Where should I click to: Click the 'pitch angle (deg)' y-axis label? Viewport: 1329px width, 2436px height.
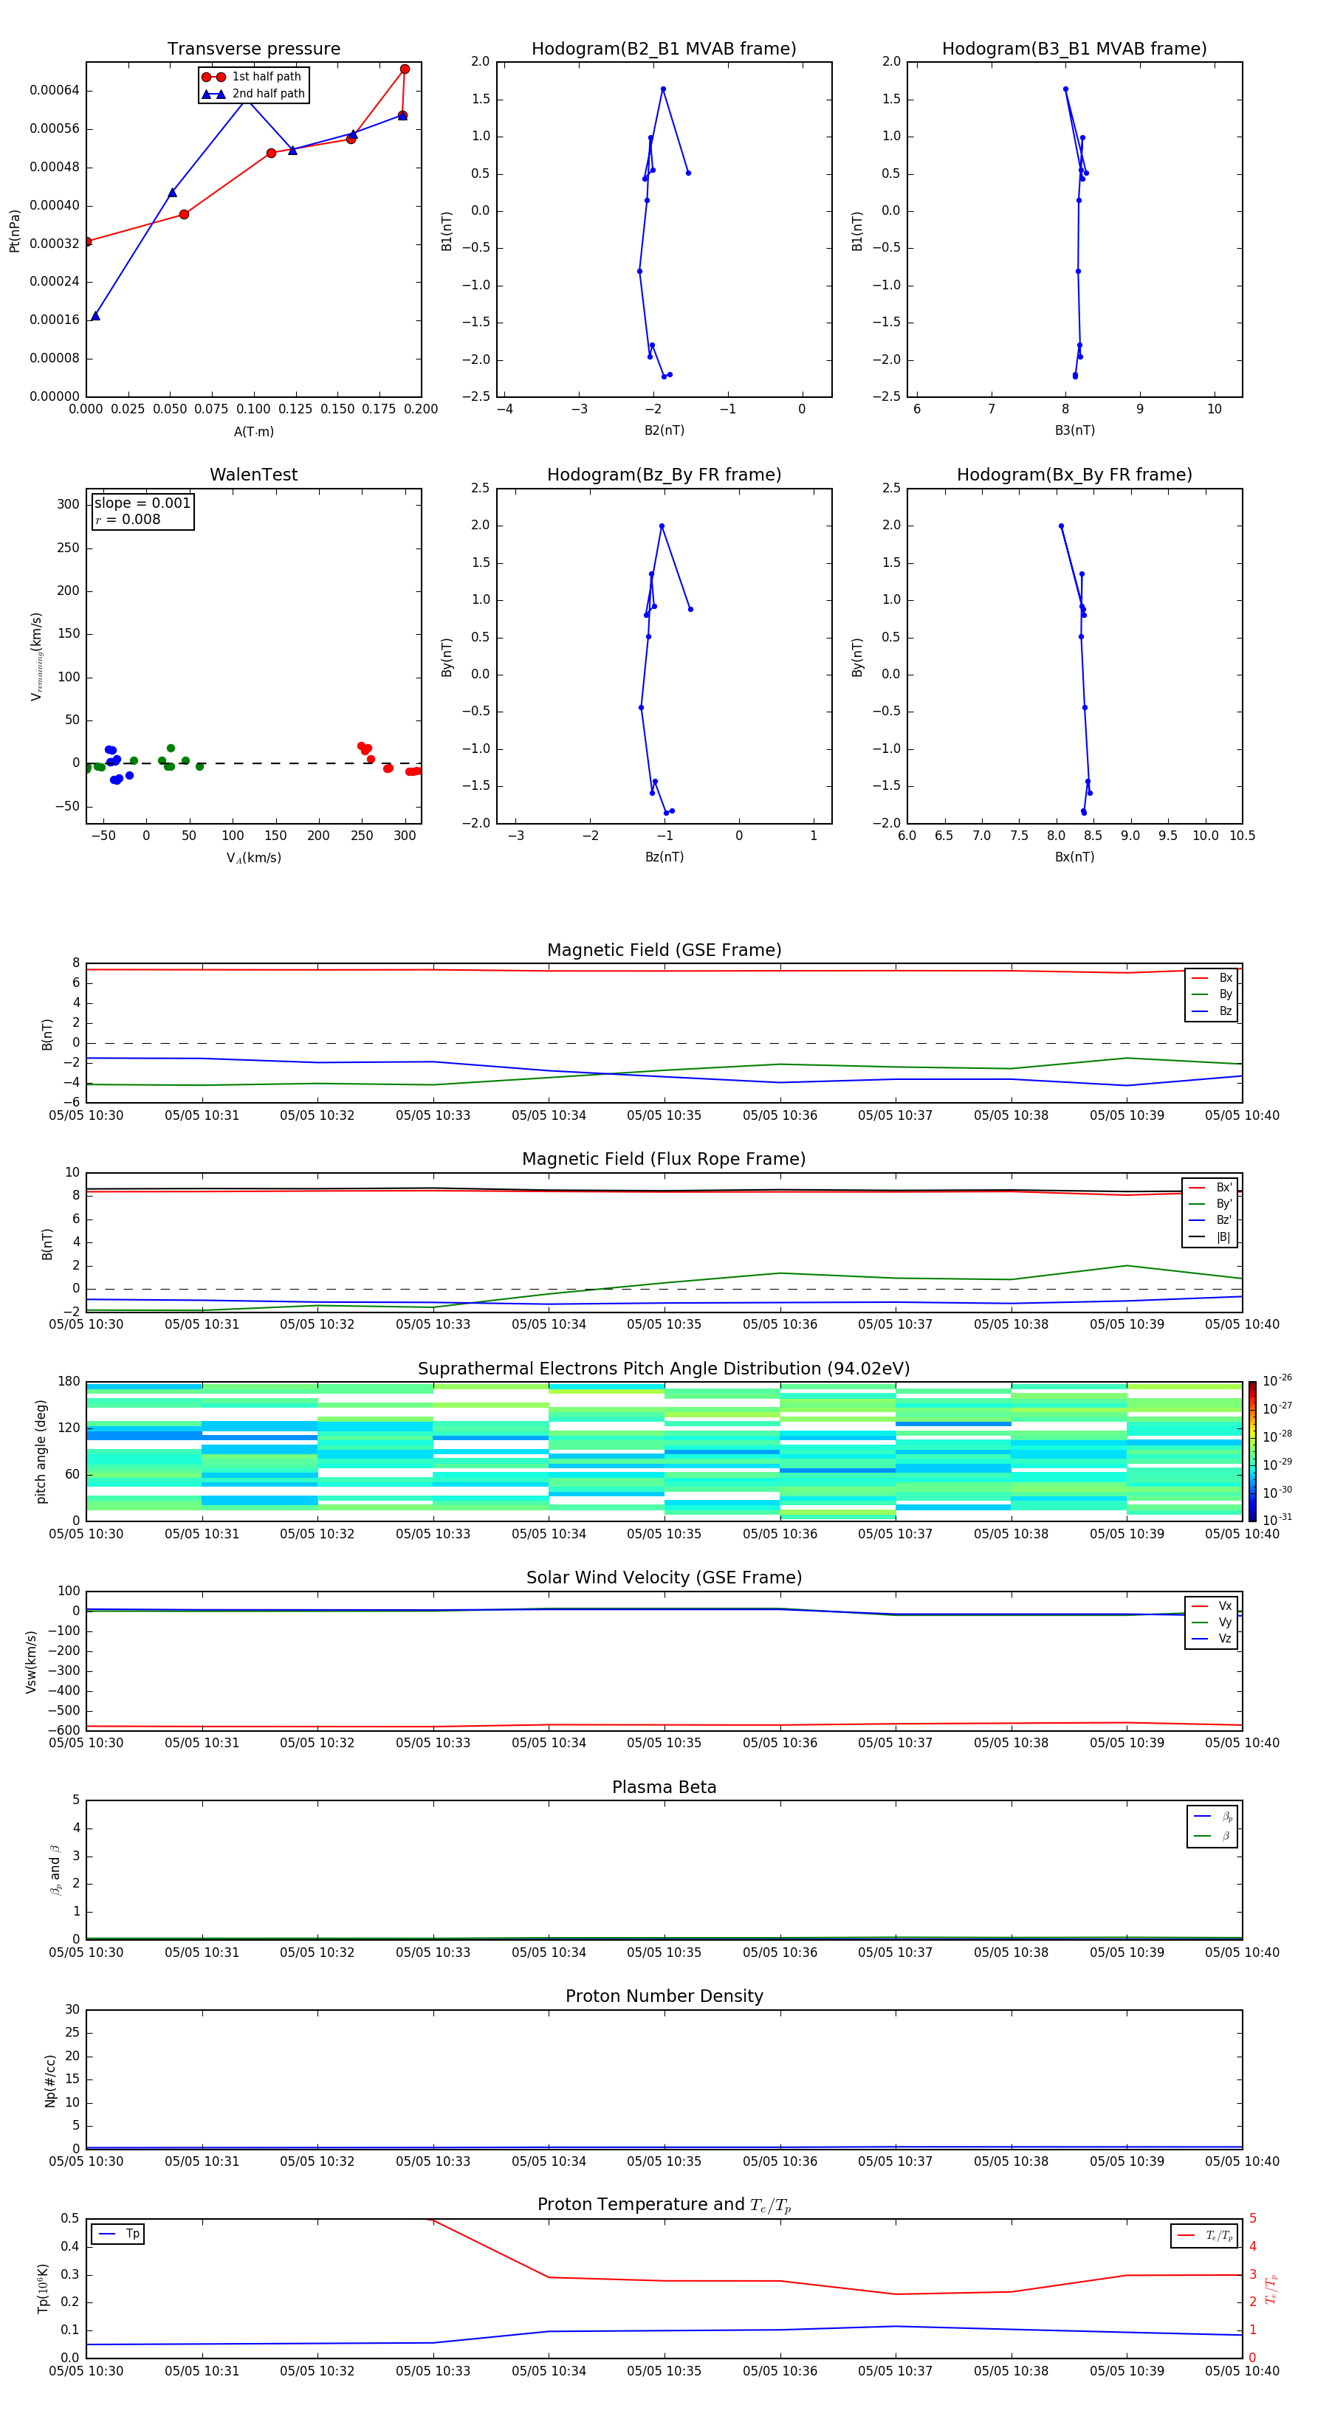(x=41, y=1451)
